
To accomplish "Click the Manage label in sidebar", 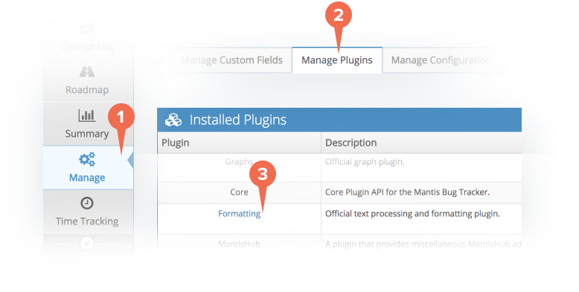I will 87,178.
